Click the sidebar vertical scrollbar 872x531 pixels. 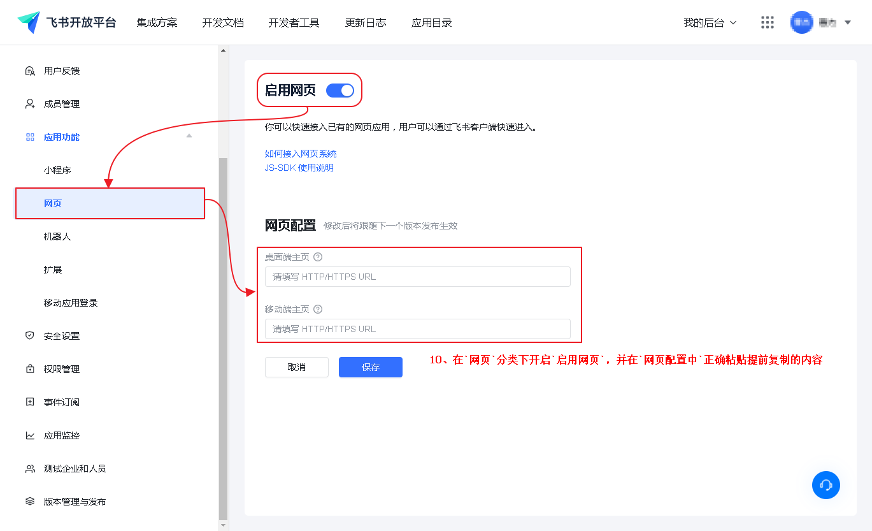(x=223, y=338)
